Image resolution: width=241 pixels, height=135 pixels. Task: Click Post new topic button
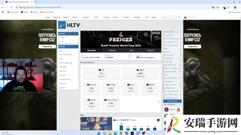[172, 101]
